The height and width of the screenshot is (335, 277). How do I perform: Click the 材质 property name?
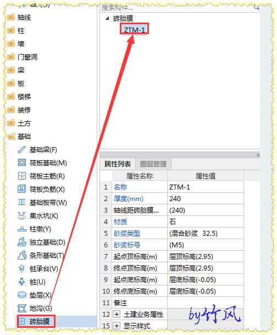click(x=120, y=221)
